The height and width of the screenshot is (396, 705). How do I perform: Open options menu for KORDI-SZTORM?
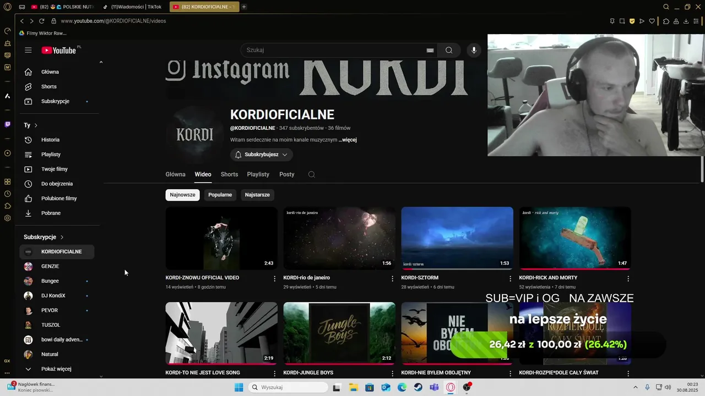(511, 279)
